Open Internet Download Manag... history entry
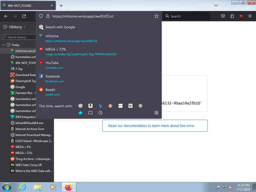Screen dimensions: 256x192 click(x=31, y=135)
